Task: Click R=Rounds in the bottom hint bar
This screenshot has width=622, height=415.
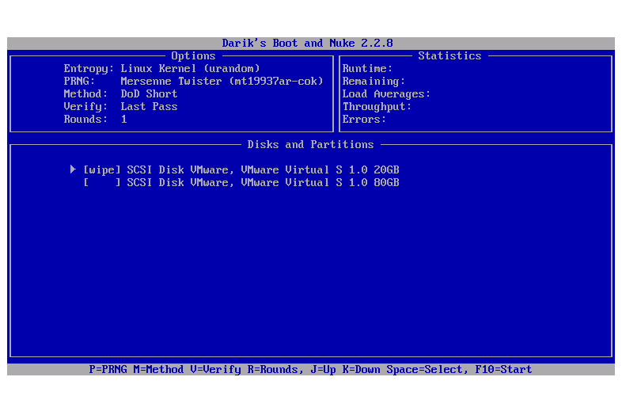Action: (272, 369)
